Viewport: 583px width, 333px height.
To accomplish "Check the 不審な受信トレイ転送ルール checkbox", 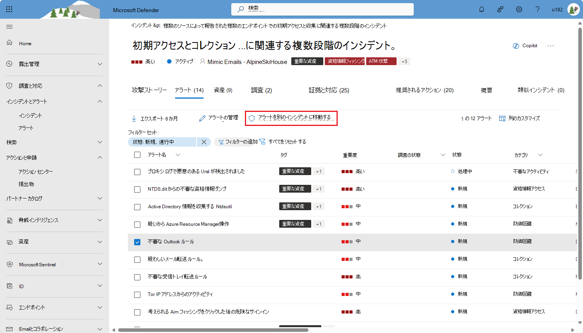I will [137, 277].
